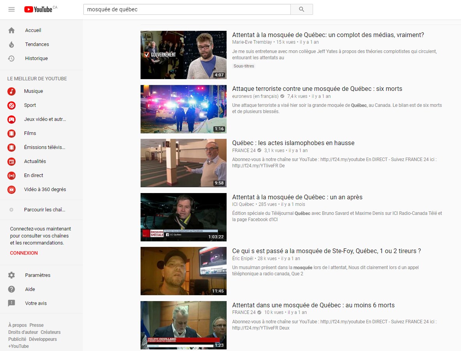Screen dimensions: 461x351
Task: Go to Accueil in sidebar
Action: [33, 30]
